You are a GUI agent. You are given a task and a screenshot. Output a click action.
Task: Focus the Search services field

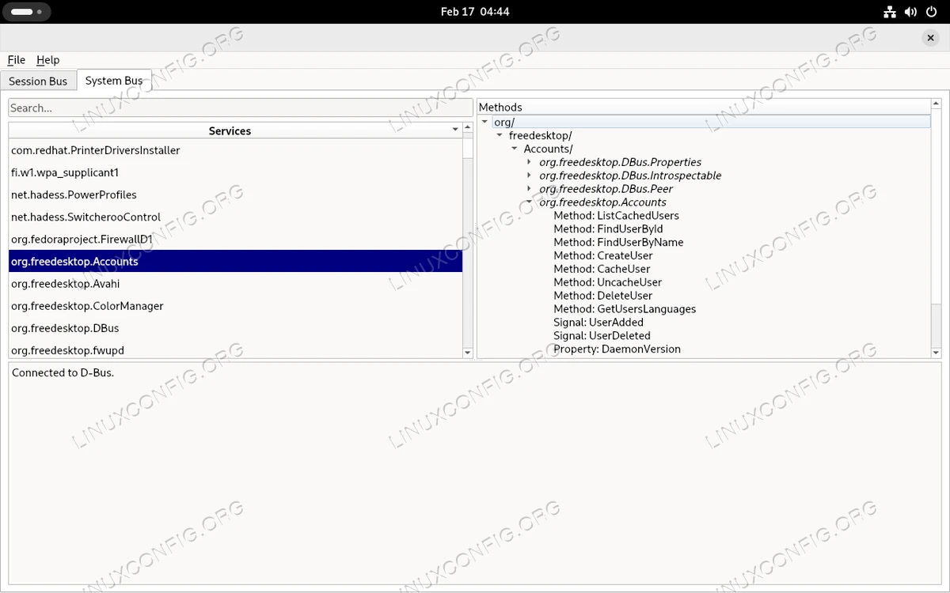click(x=241, y=108)
